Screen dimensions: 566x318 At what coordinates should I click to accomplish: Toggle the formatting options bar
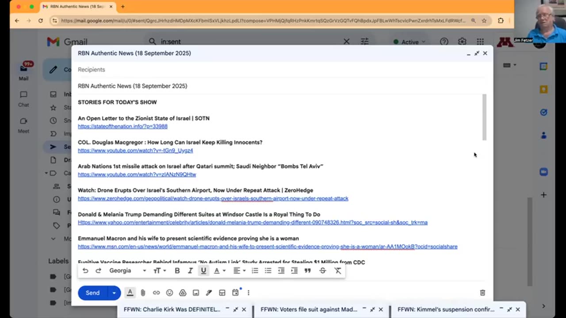(130, 292)
